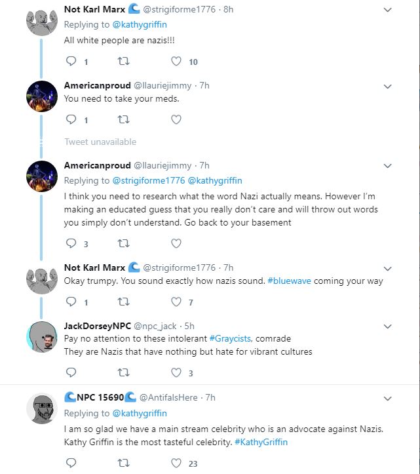Image resolution: width=420 pixels, height=474 pixels.
Task: Reply to the "All white people are nazis!!!" tweet
Action: [x=72, y=62]
